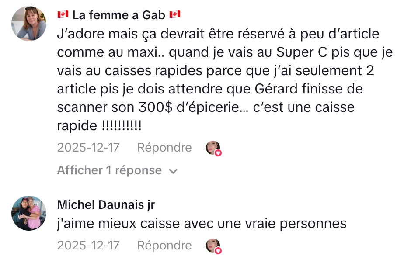Open the Michel Daunais jr username
The height and width of the screenshot is (263, 404).
point(106,205)
